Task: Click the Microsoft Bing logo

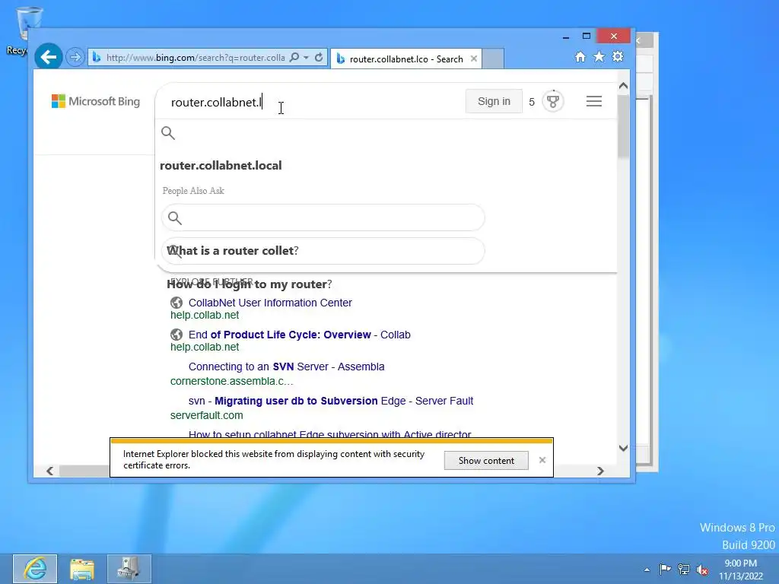Action: pyautogui.click(x=96, y=101)
